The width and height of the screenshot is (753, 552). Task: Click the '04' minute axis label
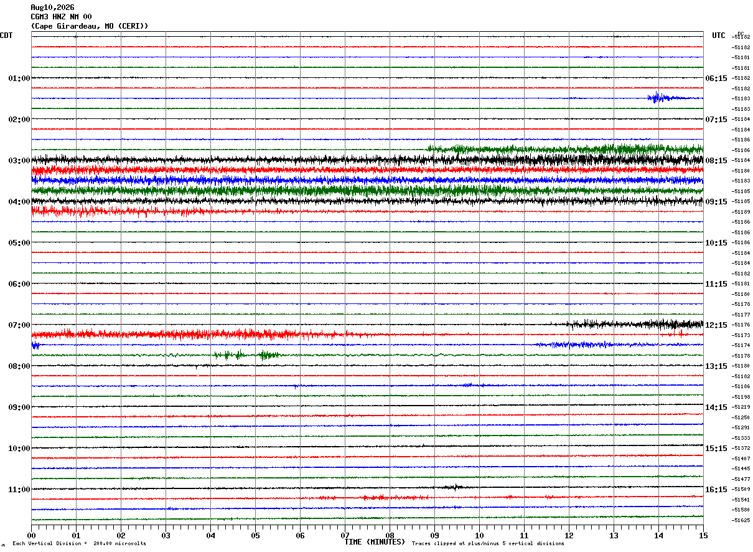(x=210, y=536)
